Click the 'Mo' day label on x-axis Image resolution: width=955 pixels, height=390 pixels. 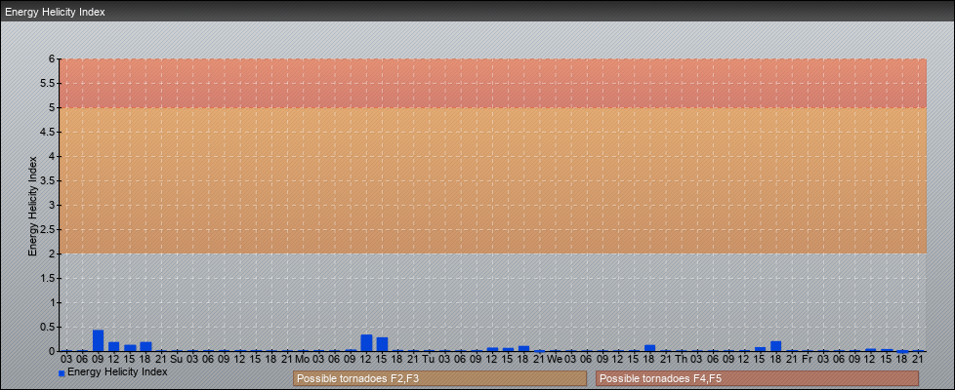[303, 359]
